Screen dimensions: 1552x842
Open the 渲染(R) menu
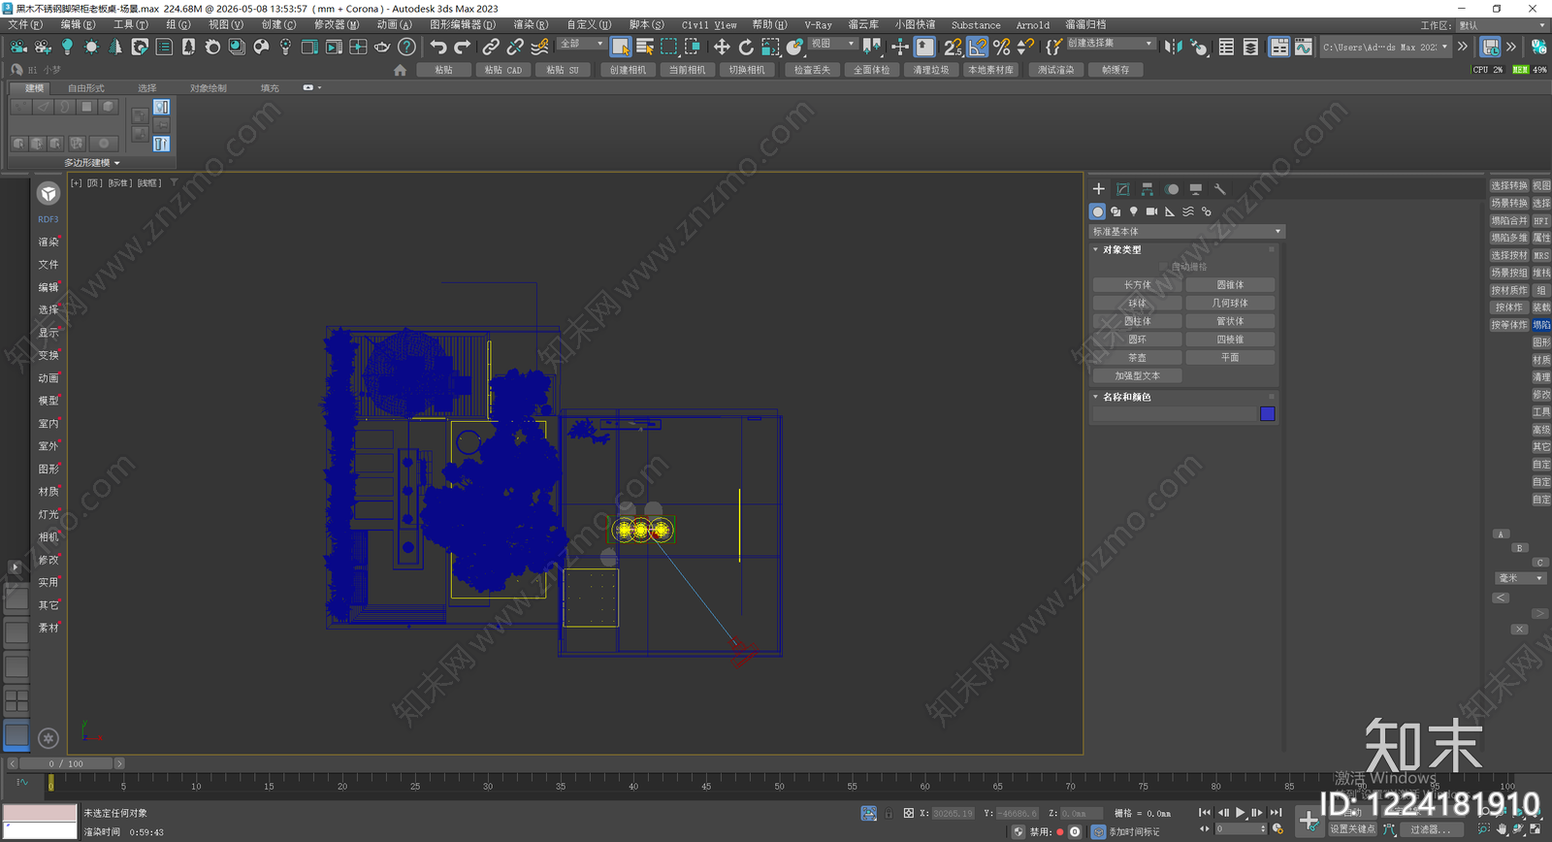tap(531, 25)
